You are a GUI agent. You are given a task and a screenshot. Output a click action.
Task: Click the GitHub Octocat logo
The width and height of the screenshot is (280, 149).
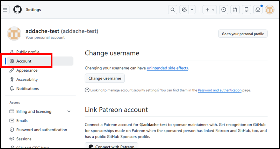(17, 10)
